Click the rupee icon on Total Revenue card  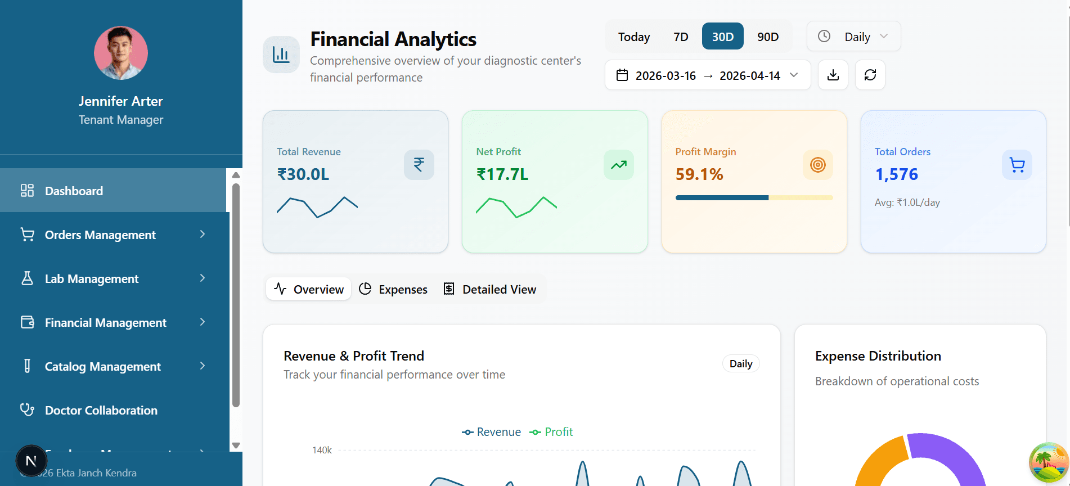(x=419, y=165)
